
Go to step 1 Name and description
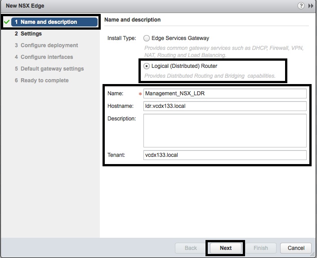coord(49,22)
